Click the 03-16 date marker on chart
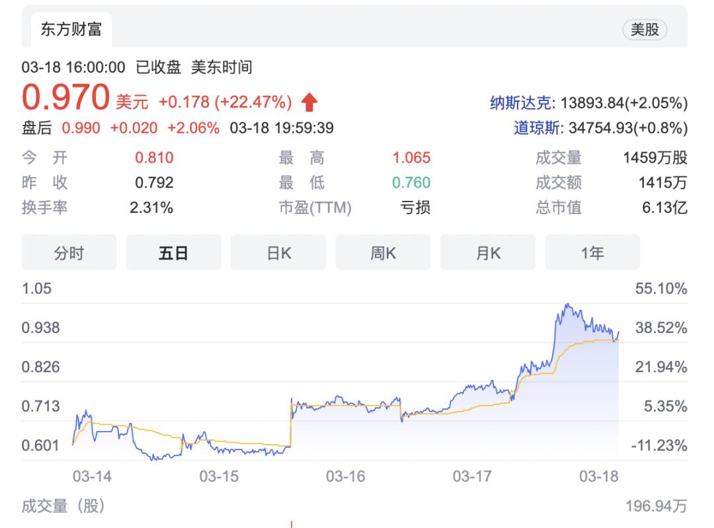 pyautogui.click(x=345, y=476)
